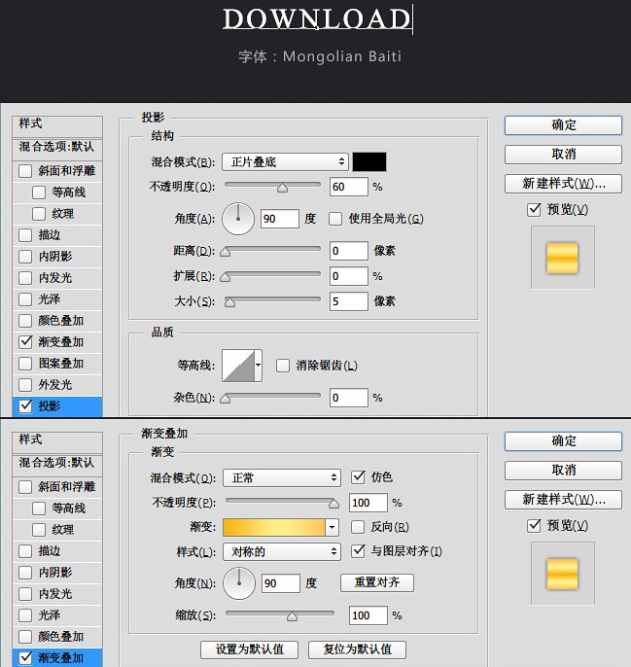Click the style preview thumbnail in the 渐变叠加 dialog
631x667 pixels.
(562, 574)
